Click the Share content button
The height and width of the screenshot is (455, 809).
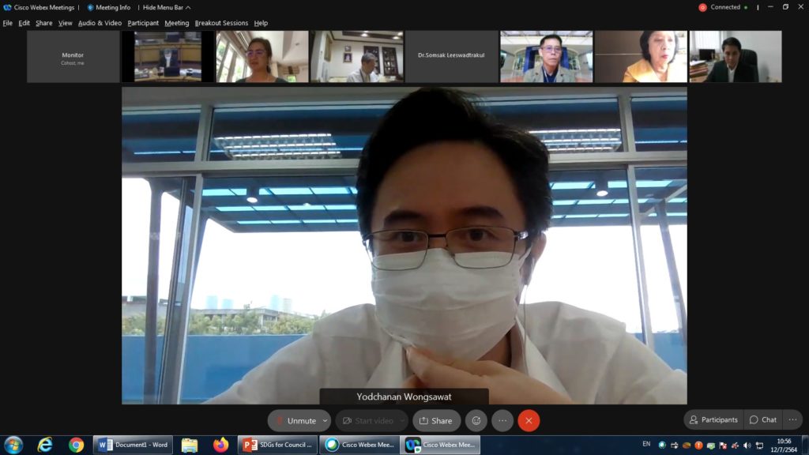[435, 421]
